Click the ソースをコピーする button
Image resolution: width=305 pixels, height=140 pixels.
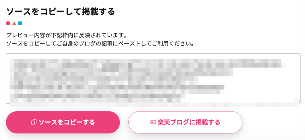click(63, 122)
